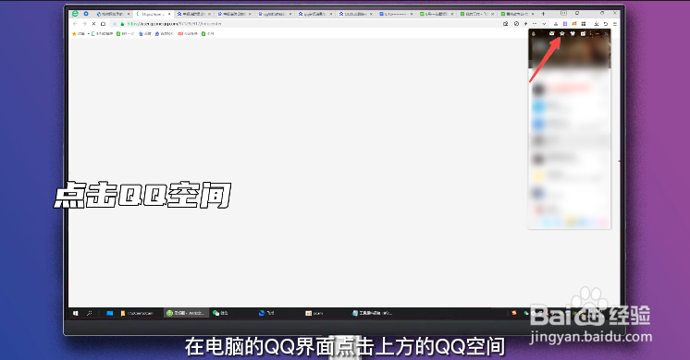Screen dimensions: 690x360
Task: Click the browser forward arrow
Action: pyautogui.click(x=84, y=24)
